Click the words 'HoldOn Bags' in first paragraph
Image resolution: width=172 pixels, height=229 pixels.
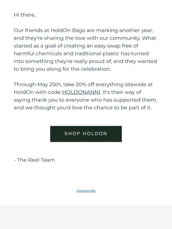point(68,31)
